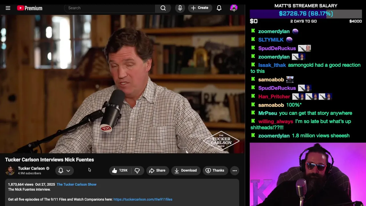
Task: Open the Create button menu
Action: 200,8
